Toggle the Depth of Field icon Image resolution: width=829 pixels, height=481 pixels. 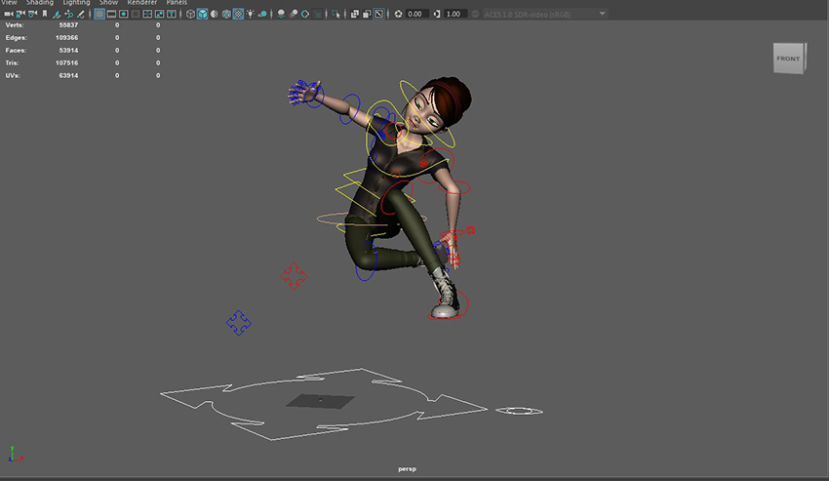pyautogui.click(x=318, y=15)
